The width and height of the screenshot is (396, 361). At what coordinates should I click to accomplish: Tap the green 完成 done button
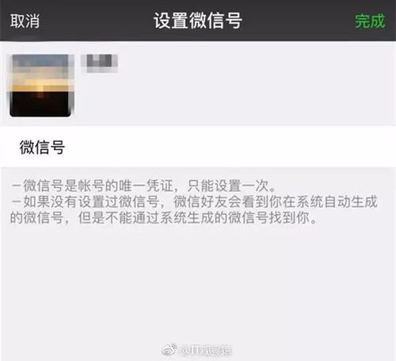tap(370, 21)
